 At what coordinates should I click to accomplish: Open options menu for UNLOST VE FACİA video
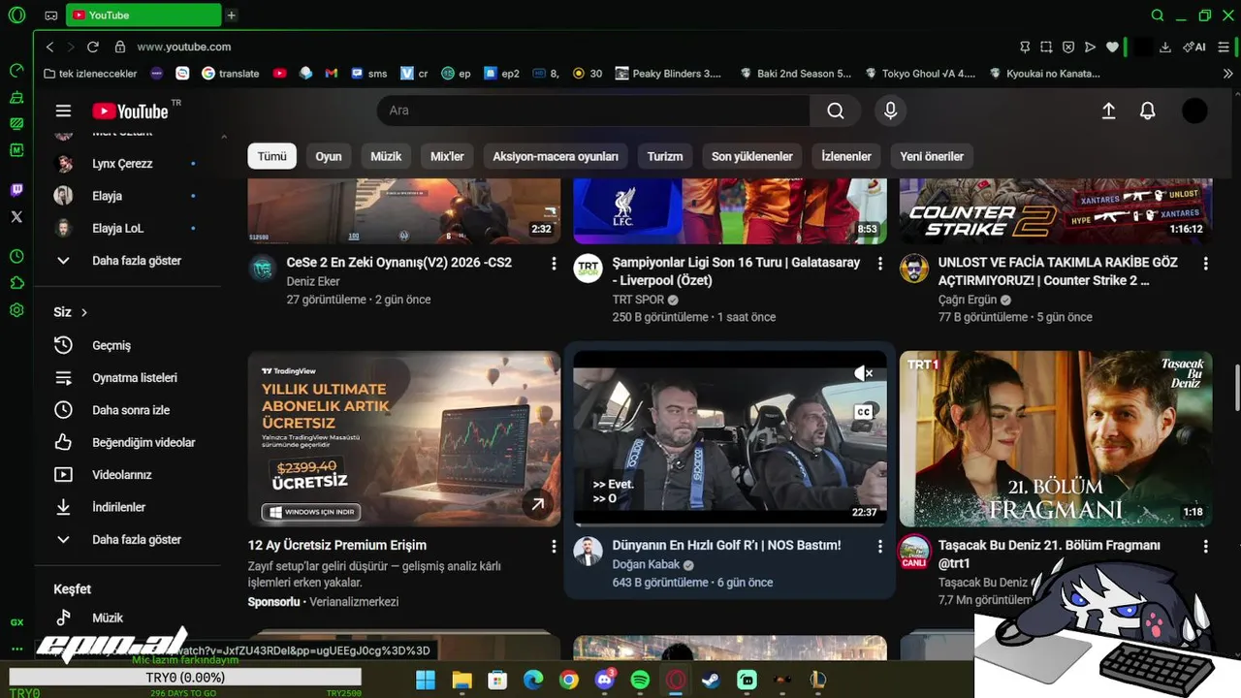1206,264
